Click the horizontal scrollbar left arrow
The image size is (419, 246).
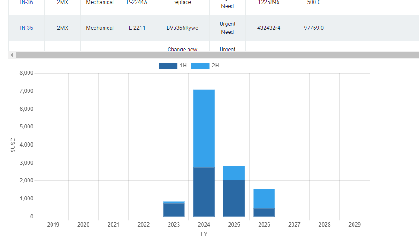tap(12, 55)
